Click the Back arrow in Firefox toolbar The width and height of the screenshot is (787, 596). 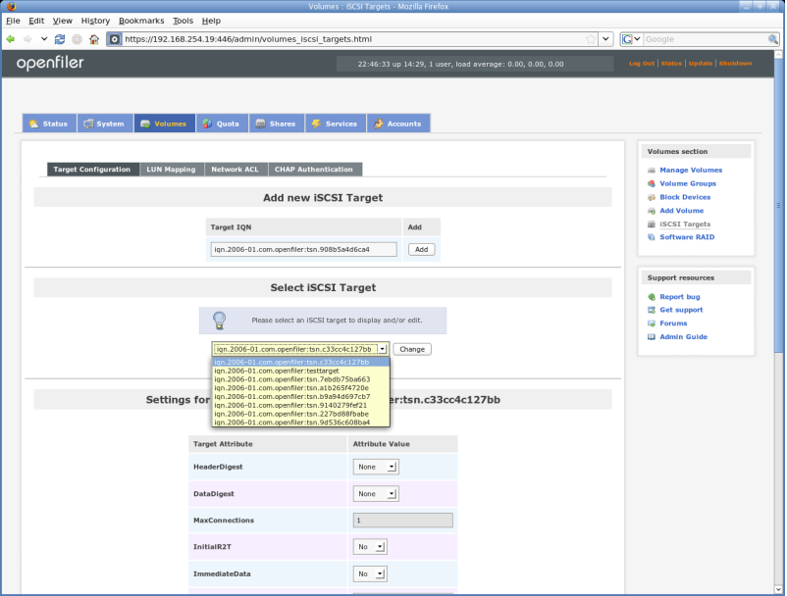(x=11, y=39)
